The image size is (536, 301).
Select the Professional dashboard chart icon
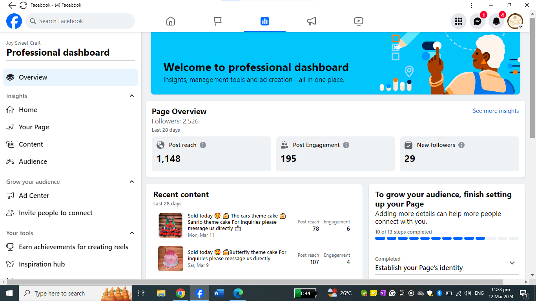pyautogui.click(x=264, y=21)
